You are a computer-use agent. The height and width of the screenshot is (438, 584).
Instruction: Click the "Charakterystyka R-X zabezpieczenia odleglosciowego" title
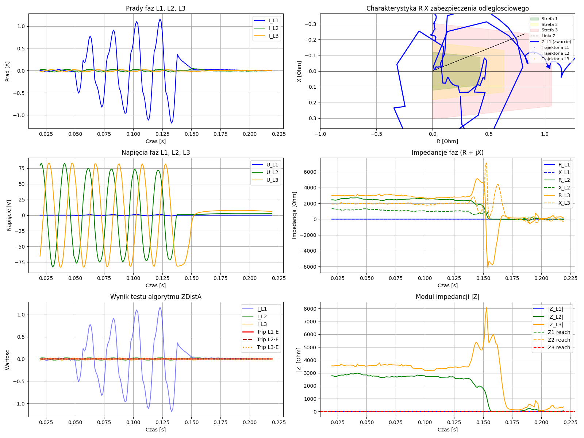pyautogui.click(x=447, y=8)
